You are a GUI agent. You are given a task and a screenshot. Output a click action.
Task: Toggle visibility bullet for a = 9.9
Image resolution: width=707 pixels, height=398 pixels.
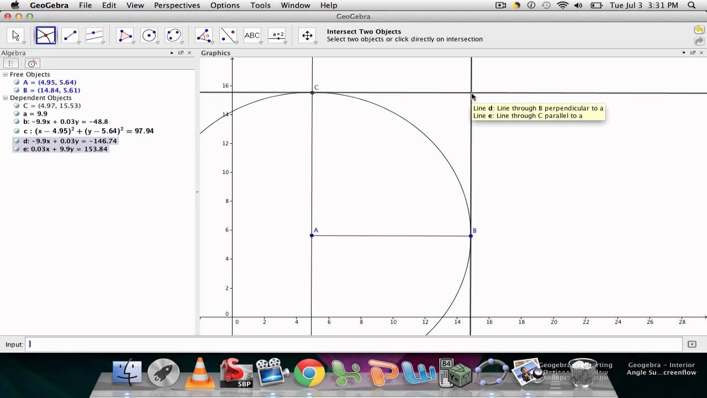(x=17, y=113)
